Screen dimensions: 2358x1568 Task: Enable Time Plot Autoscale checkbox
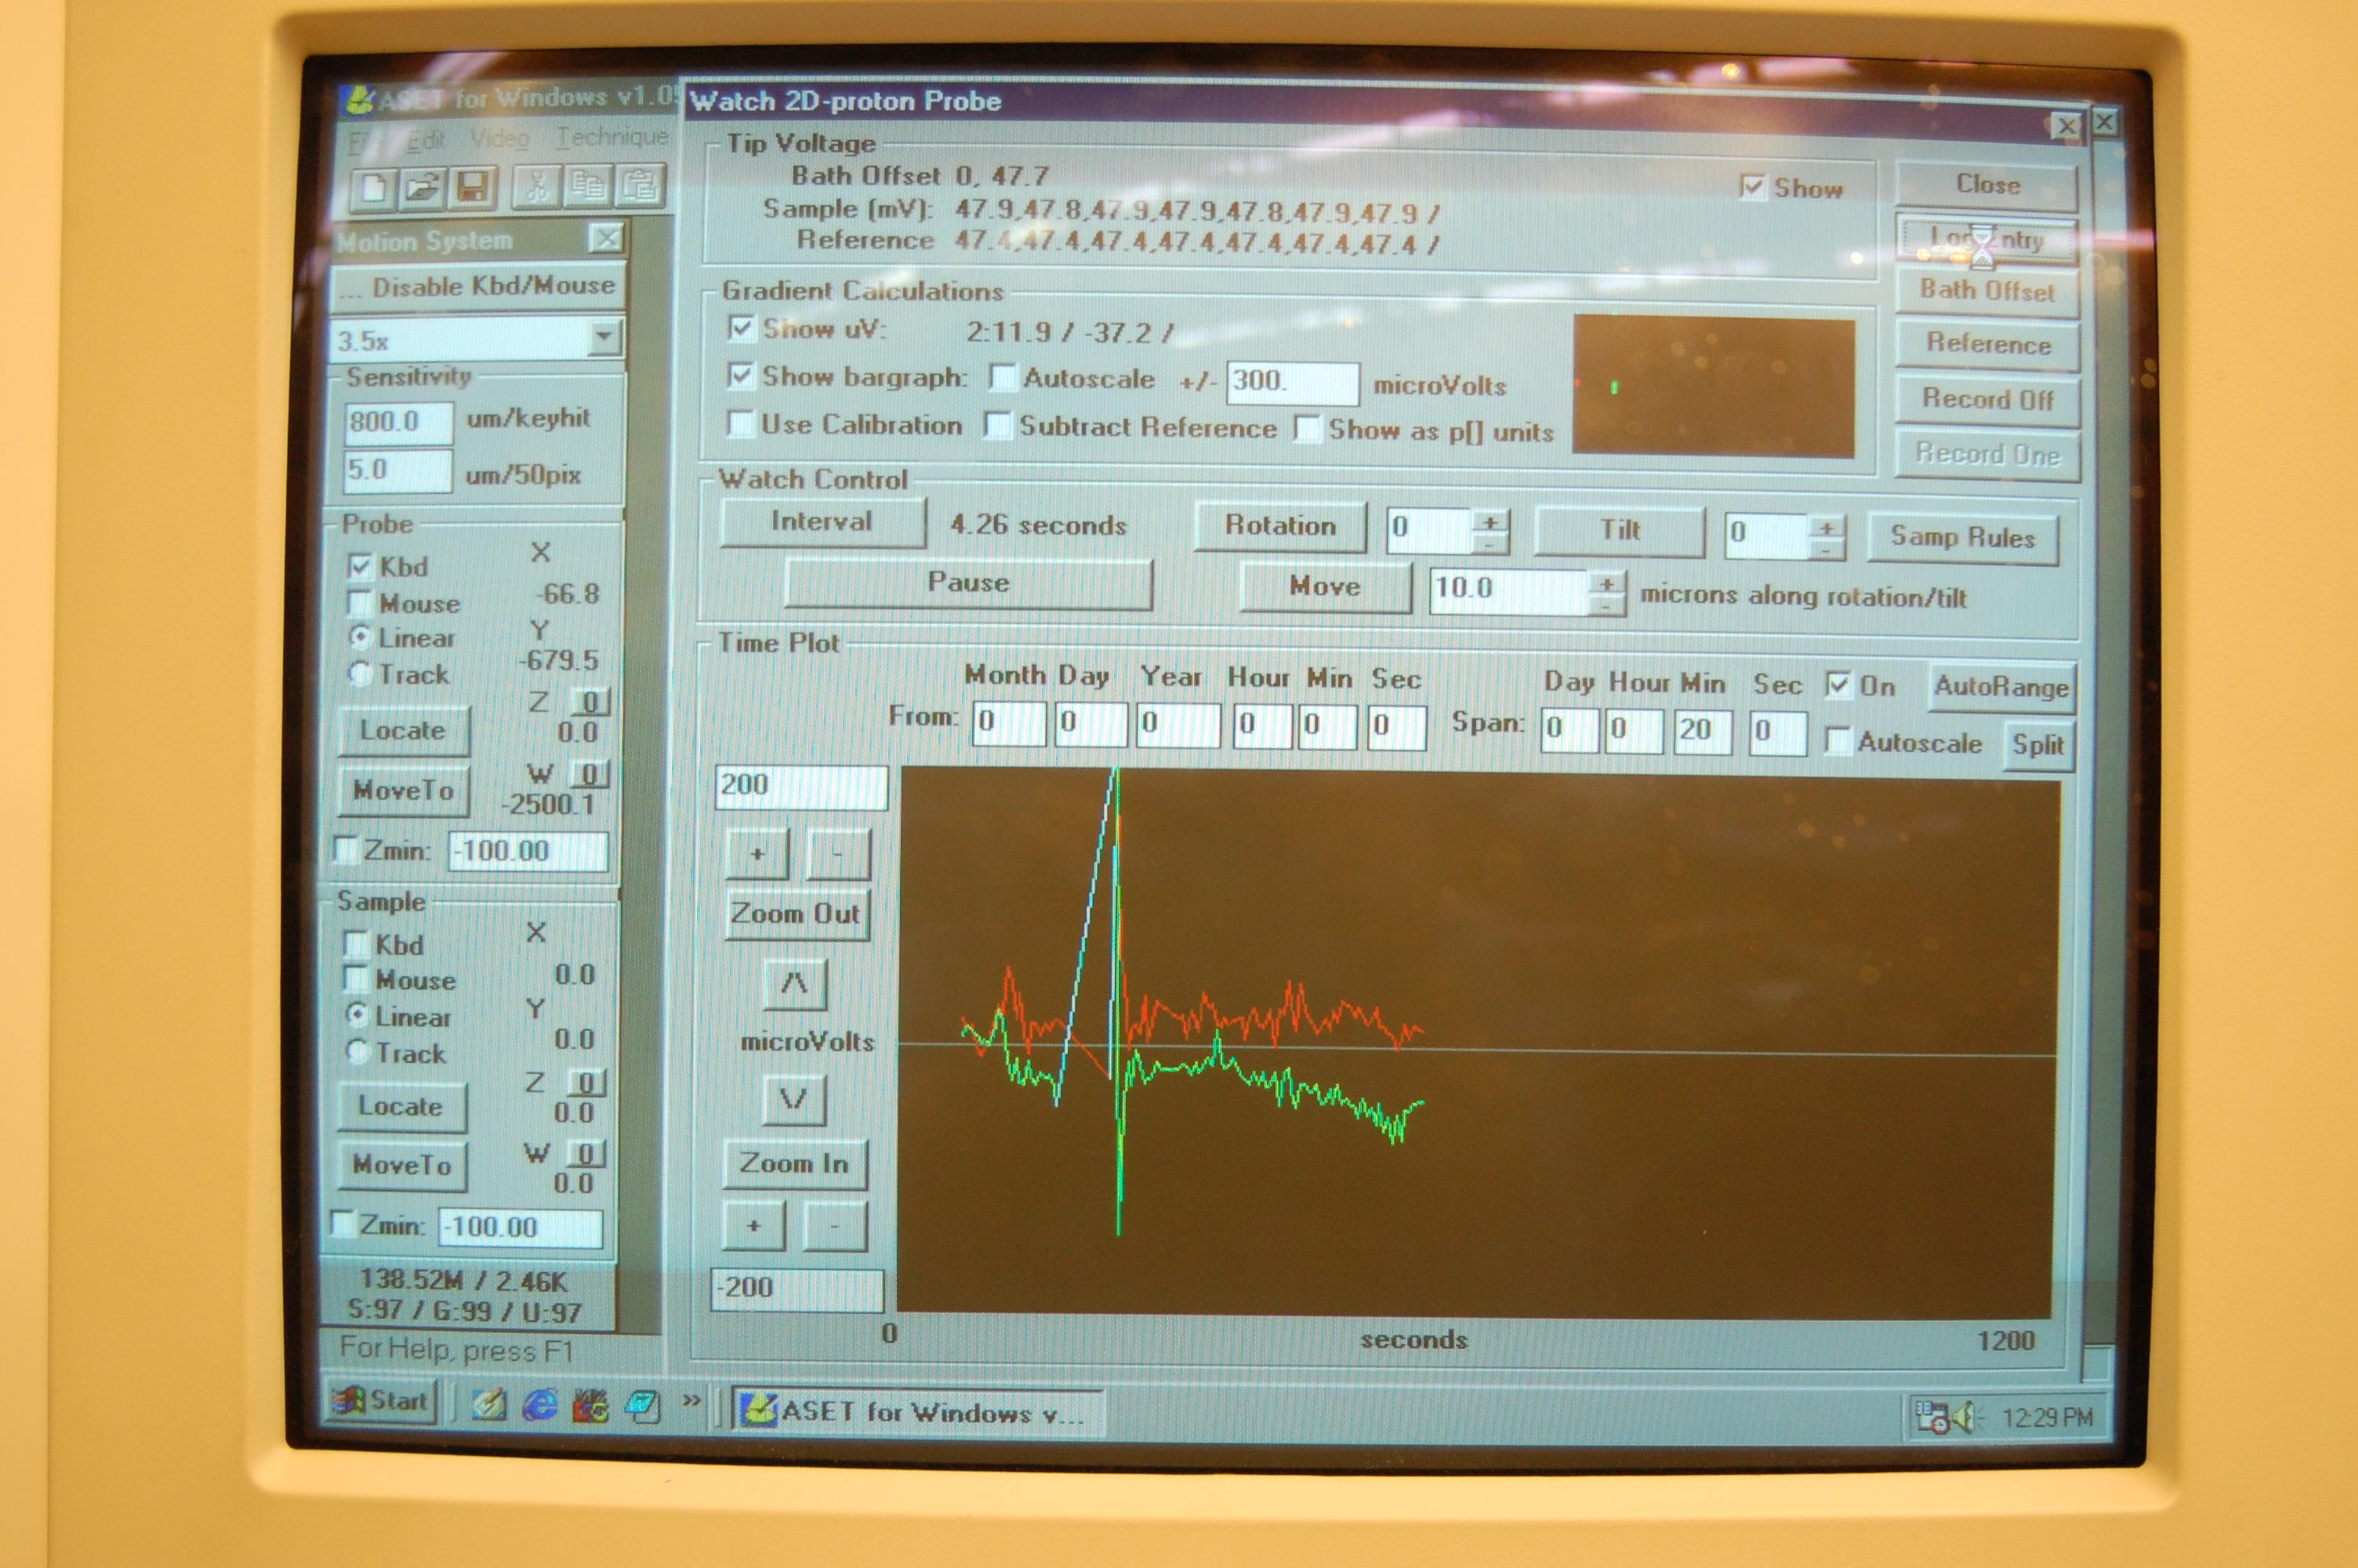pos(1837,741)
